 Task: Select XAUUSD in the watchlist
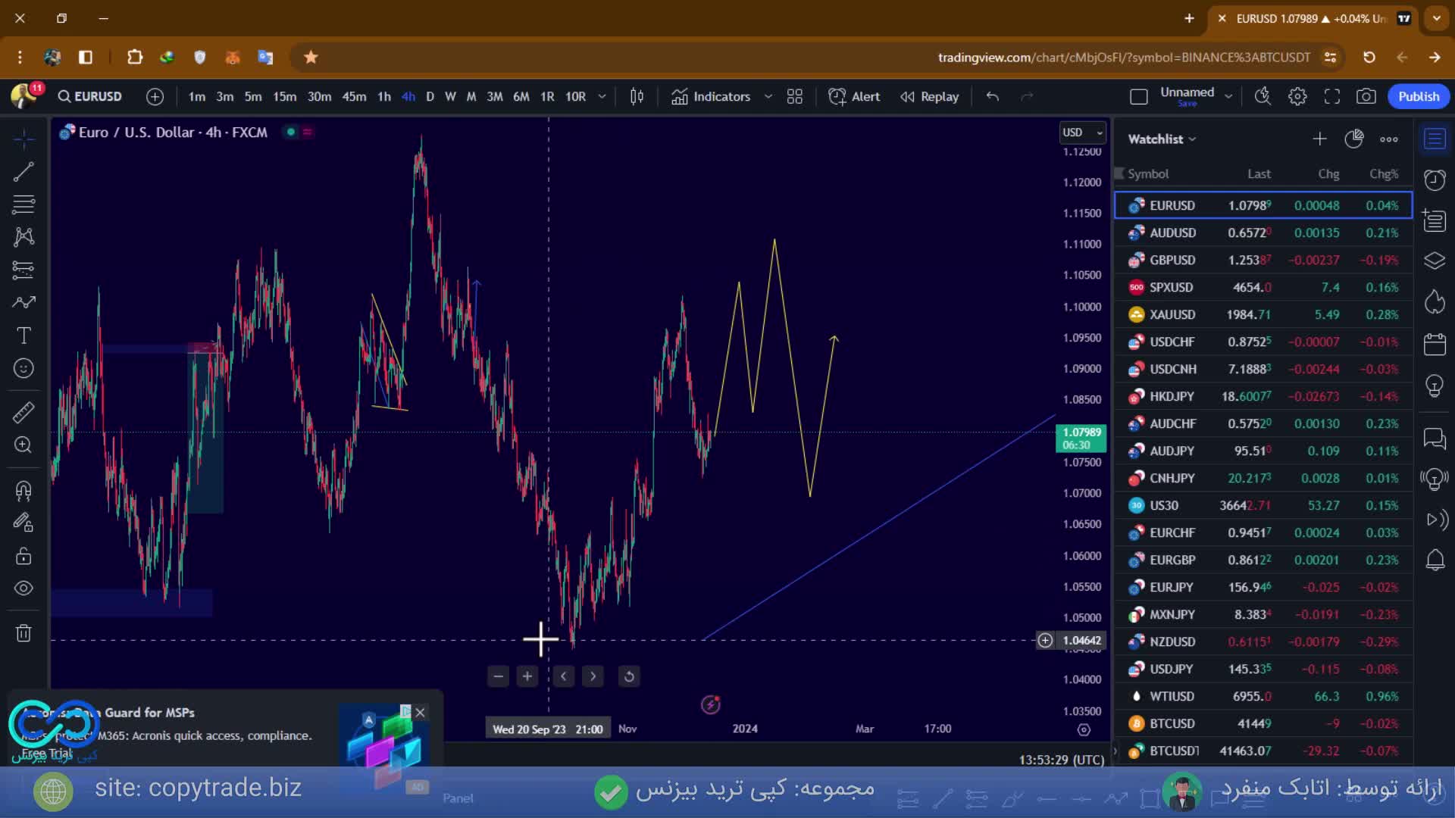point(1172,314)
